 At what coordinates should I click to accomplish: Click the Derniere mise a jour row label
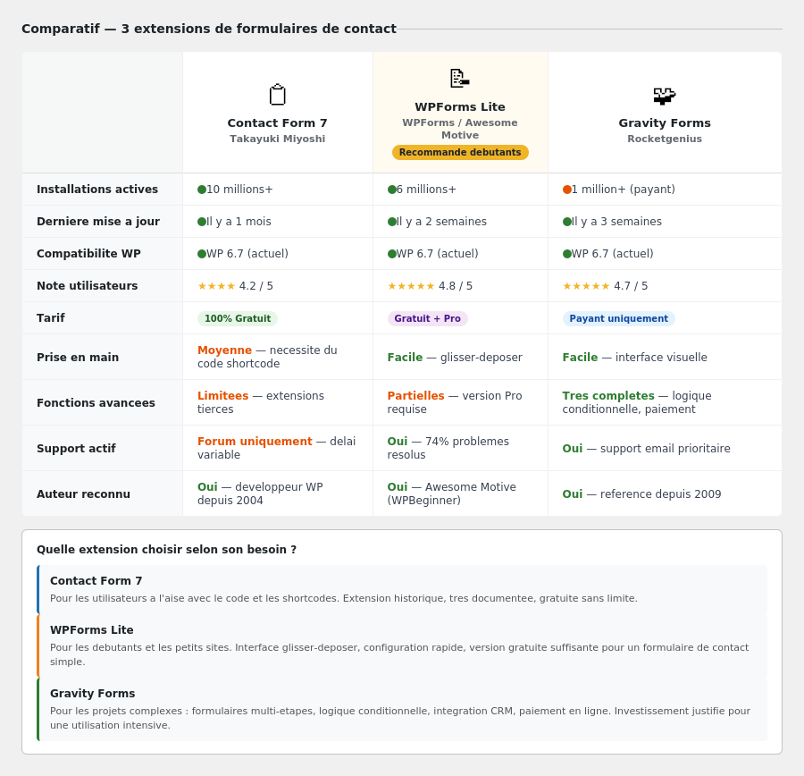point(98,222)
